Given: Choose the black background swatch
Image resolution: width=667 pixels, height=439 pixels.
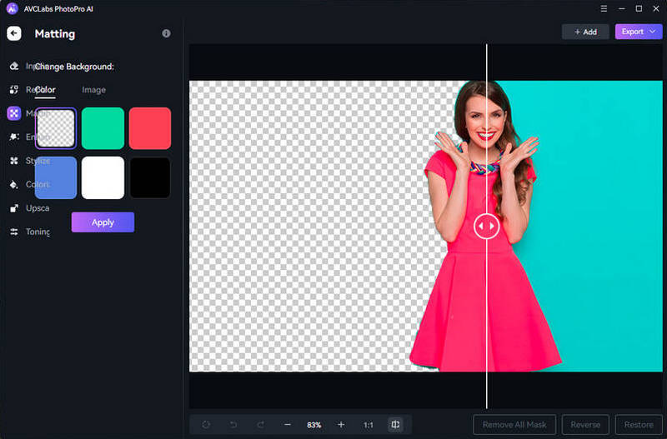Looking at the screenshot, I should point(150,177).
